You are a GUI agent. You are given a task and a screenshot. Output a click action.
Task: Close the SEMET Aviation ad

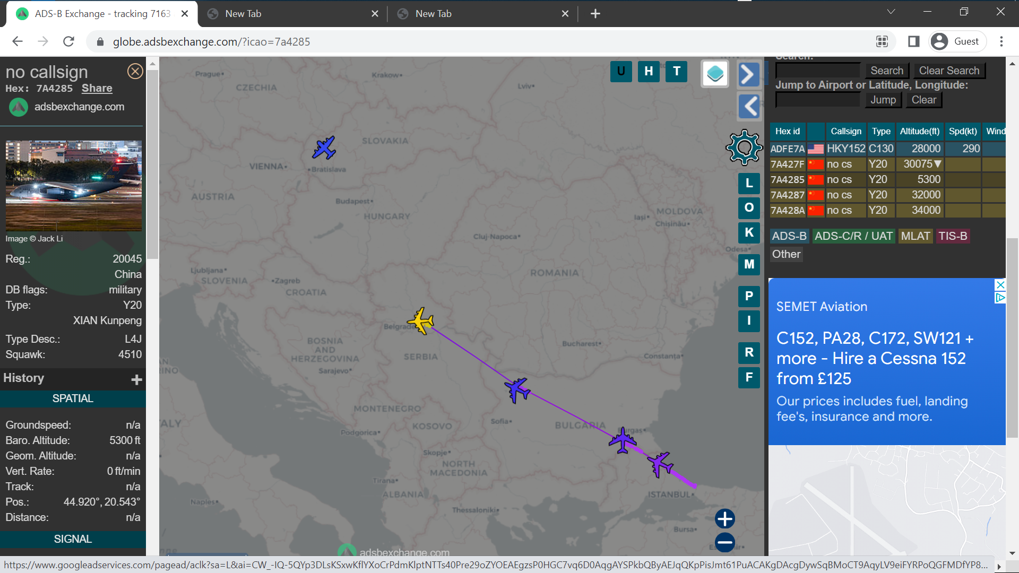pyautogui.click(x=1000, y=285)
